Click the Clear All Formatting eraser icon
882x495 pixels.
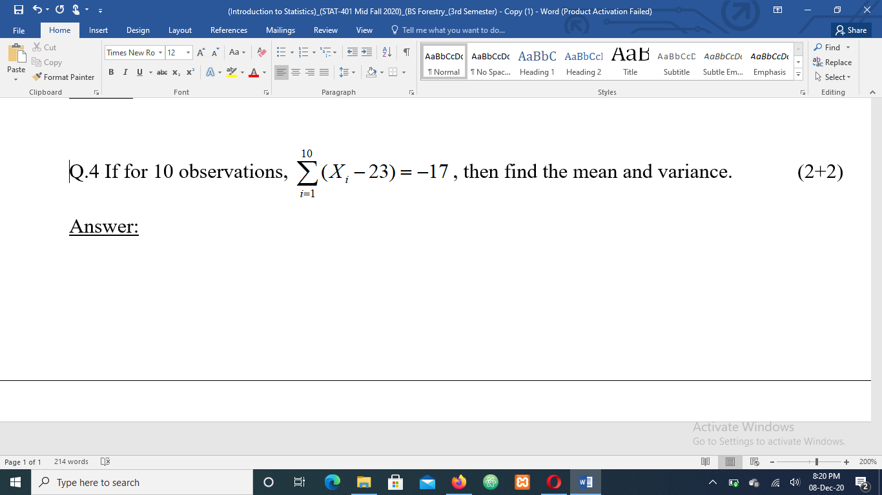(261, 52)
